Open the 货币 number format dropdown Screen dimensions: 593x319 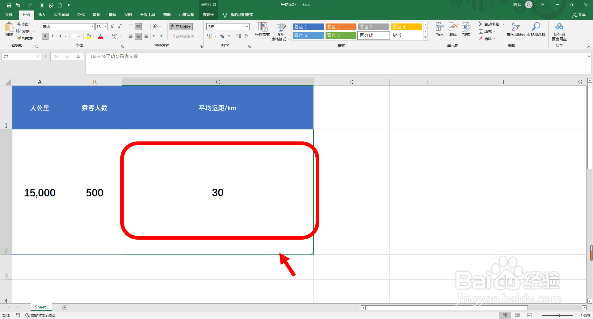[x=247, y=27]
